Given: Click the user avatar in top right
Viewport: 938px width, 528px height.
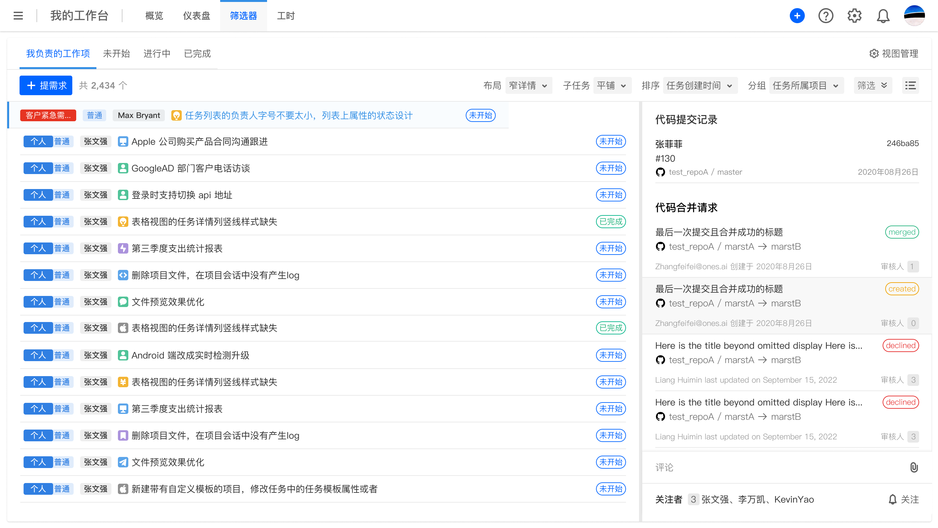Looking at the screenshot, I should point(914,16).
